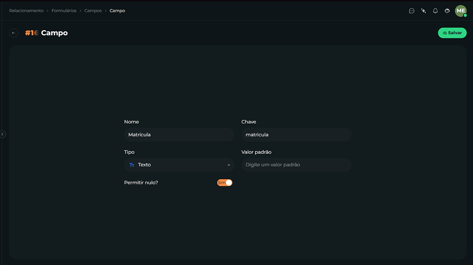Click the Chave field label
The width and height of the screenshot is (473, 265).
(249, 122)
